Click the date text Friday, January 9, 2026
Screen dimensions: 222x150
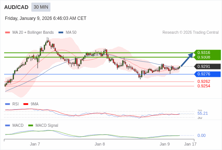(28, 18)
